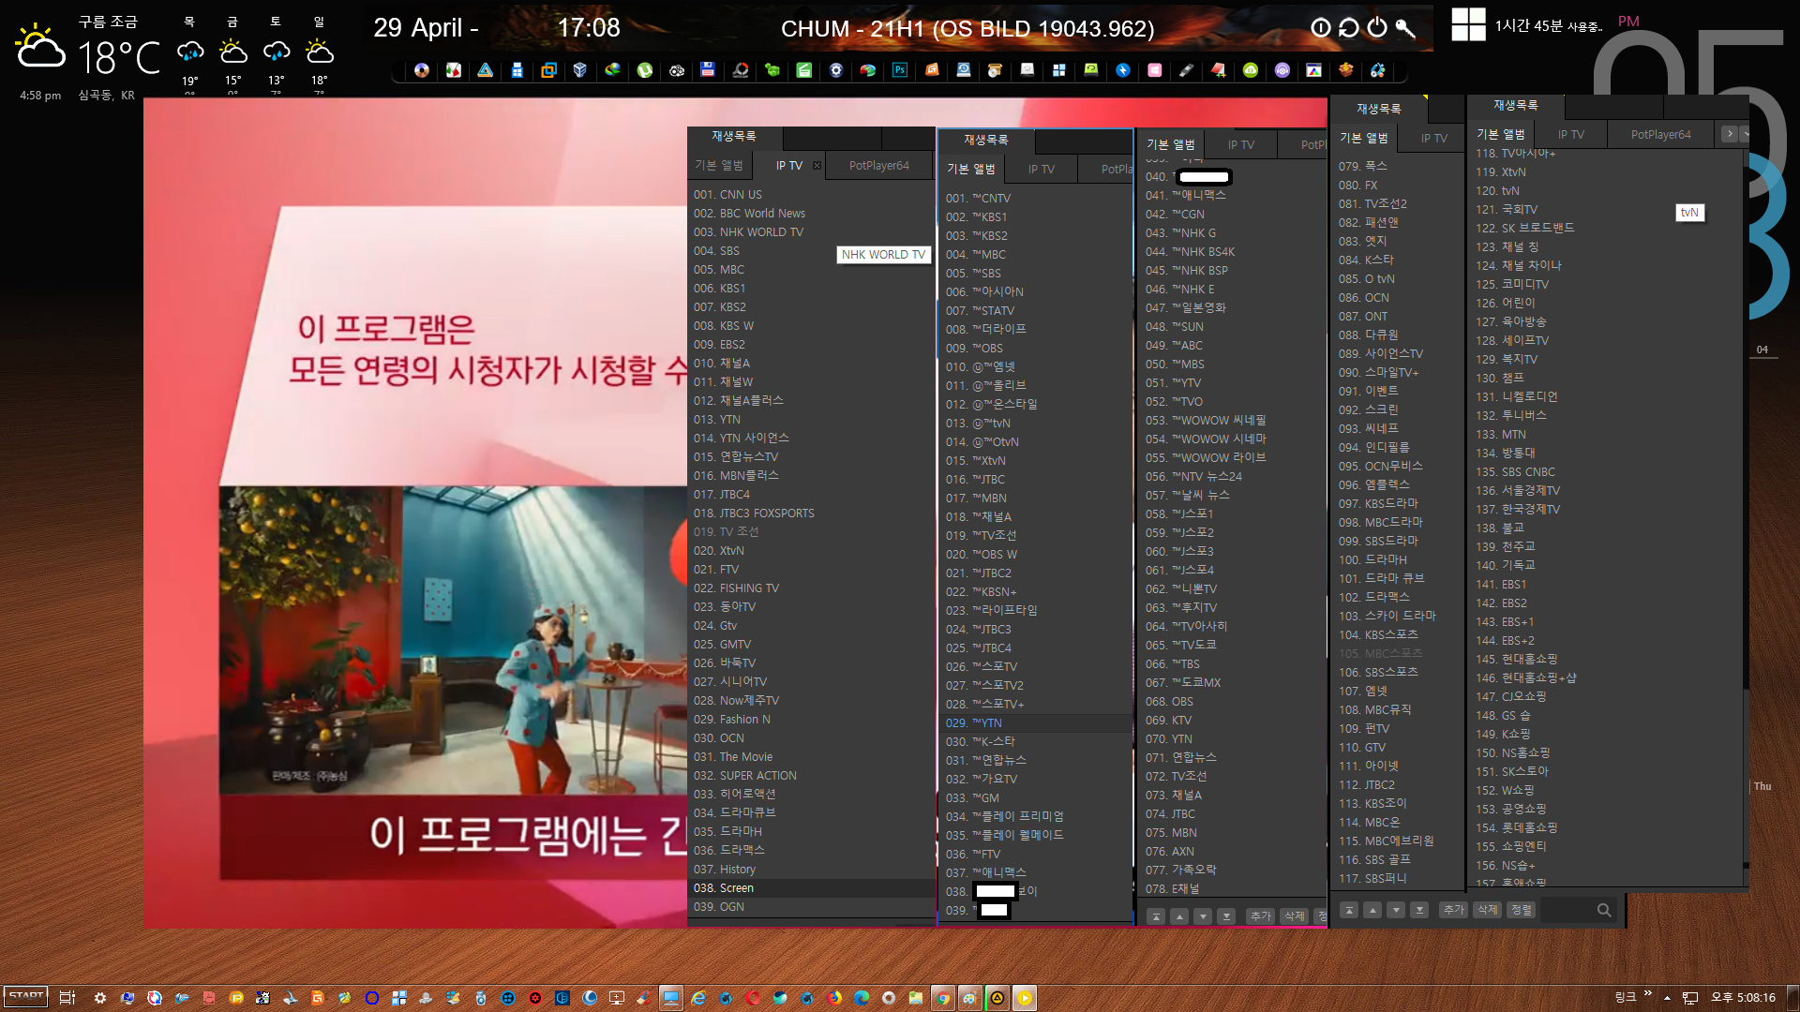Move item to bottom in fourth playlist toolbar
This screenshot has width=1800, height=1012.
click(x=1419, y=910)
